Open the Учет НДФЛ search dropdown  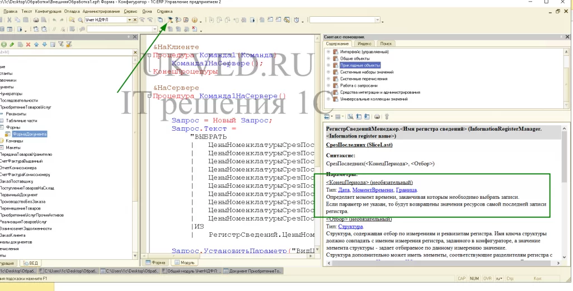[x=130, y=20]
